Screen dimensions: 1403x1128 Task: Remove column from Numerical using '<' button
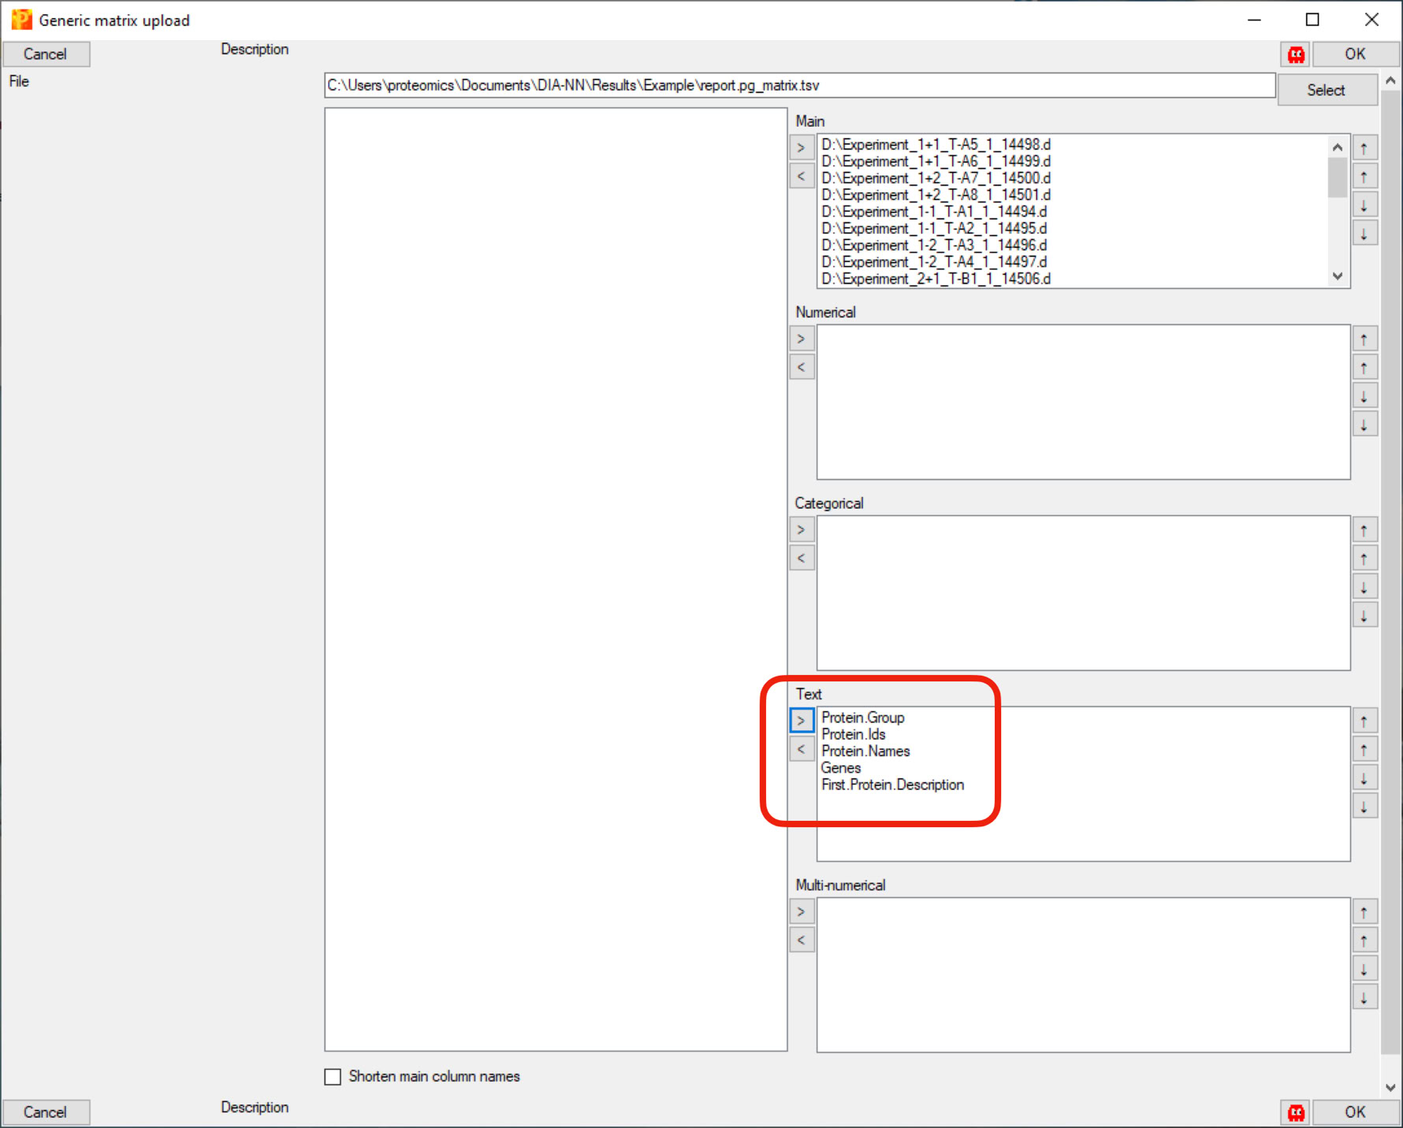pos(801,367)
